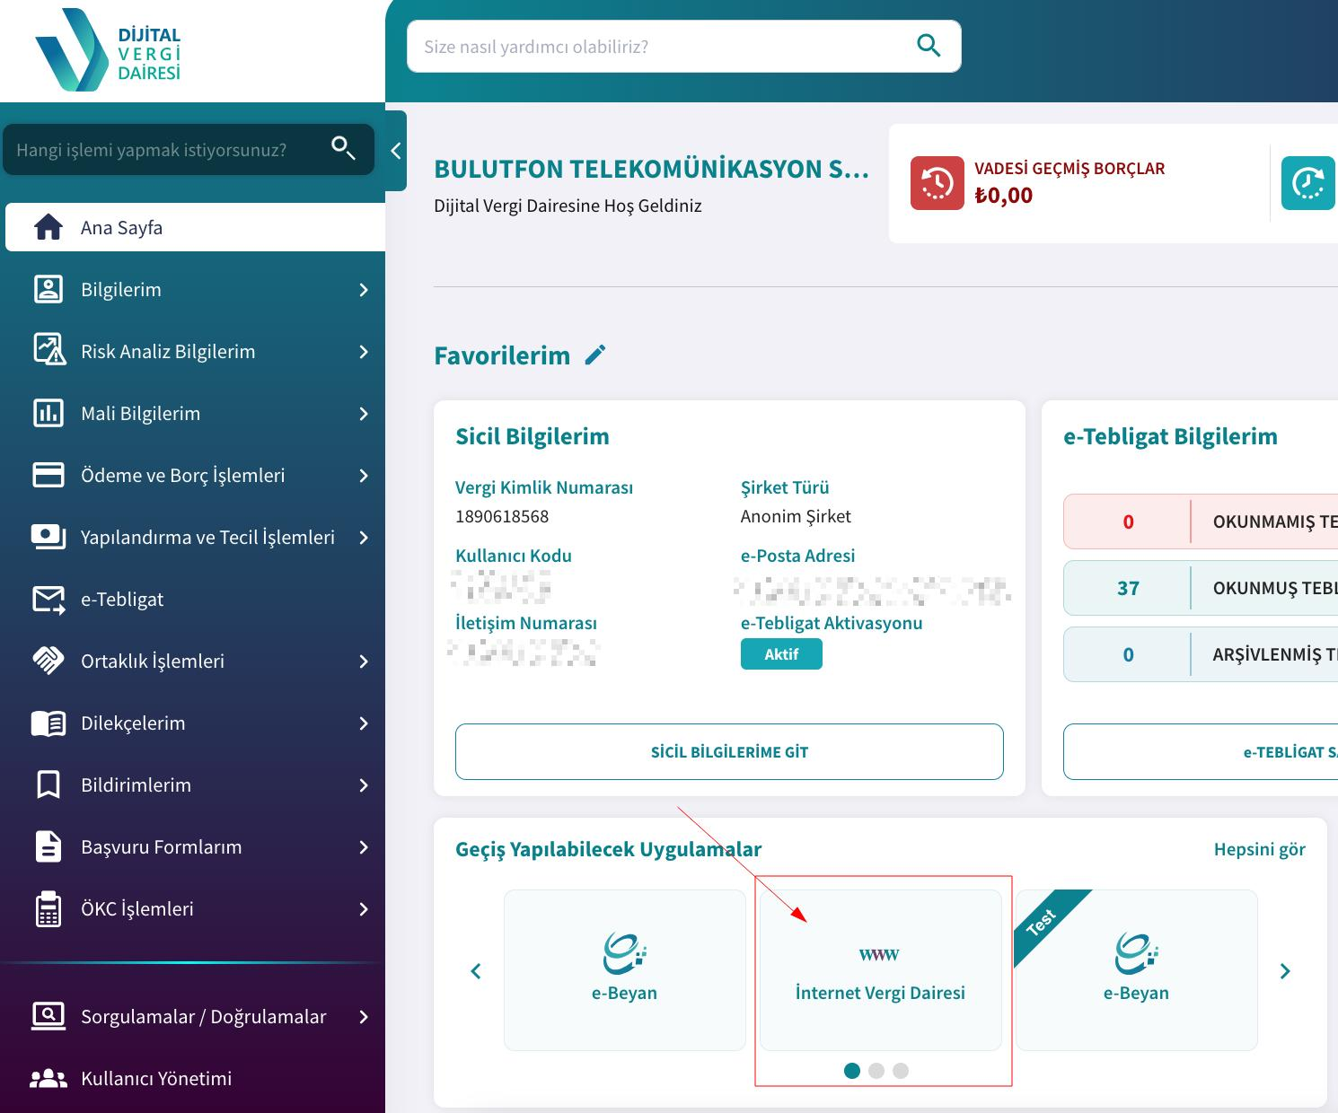Select the second carousel pagination dot
Screen dimensions: 1338x1113
(x=876, y=1070)
